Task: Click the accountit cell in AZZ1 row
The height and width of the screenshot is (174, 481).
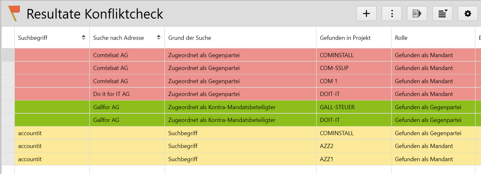Action: pos(30,159)
